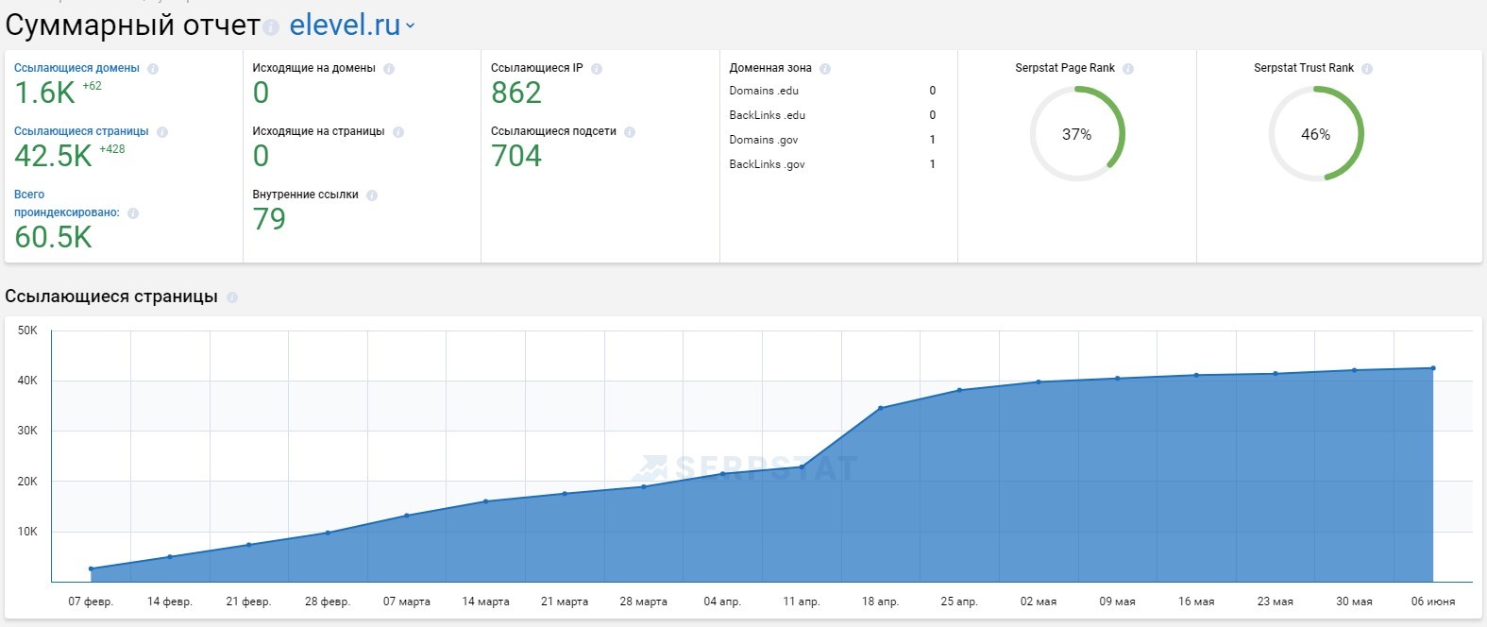This screenshot has width=1487, height=627.
Task: Click info icon next to Суммарный отчет title
Action: tap(272, 28)
